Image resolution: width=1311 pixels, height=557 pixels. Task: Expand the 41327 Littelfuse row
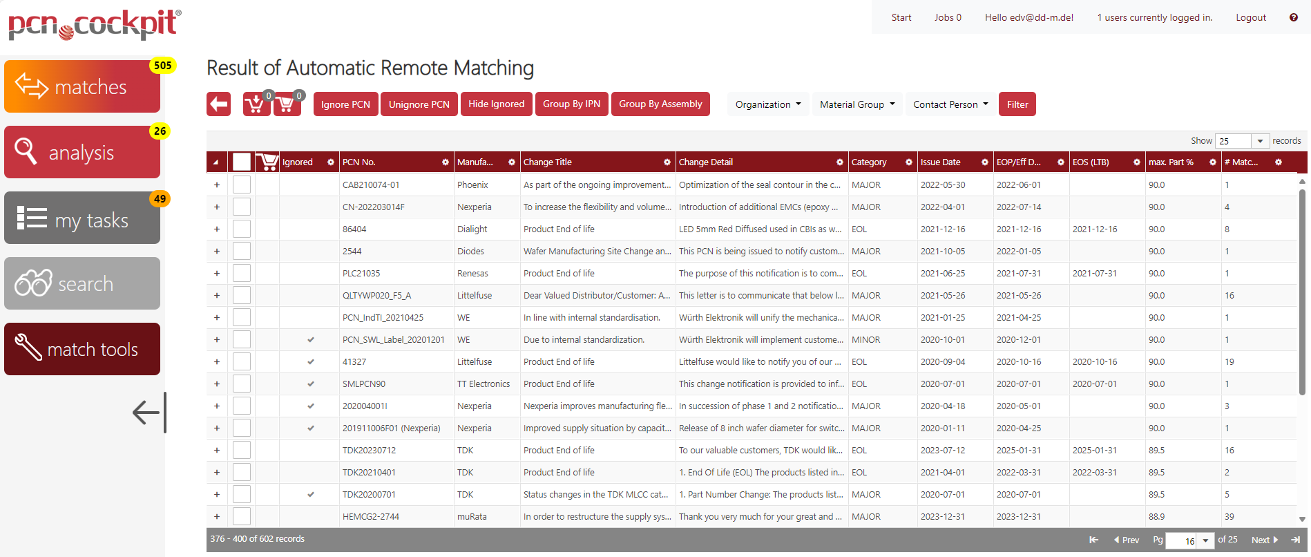(217, 361)
